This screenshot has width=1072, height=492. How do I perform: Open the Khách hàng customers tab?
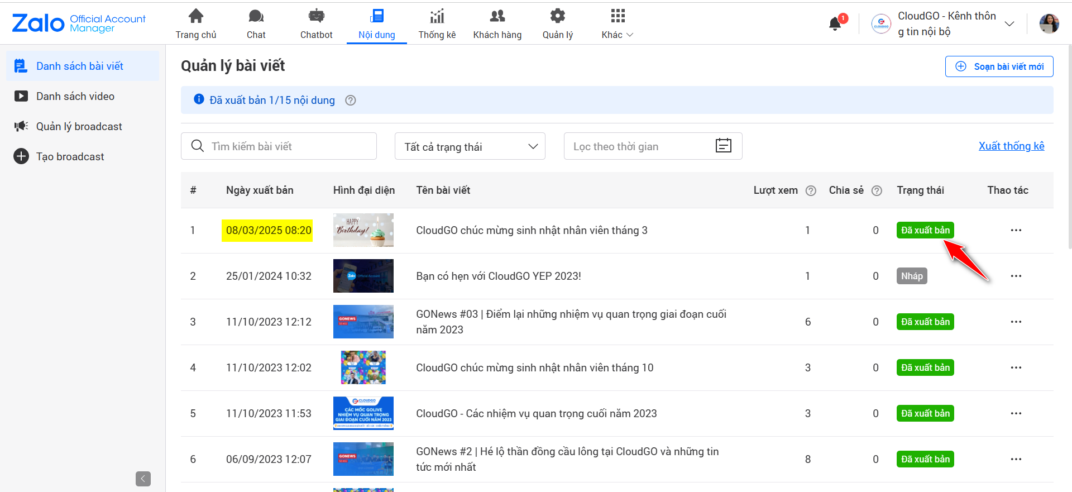497,24
